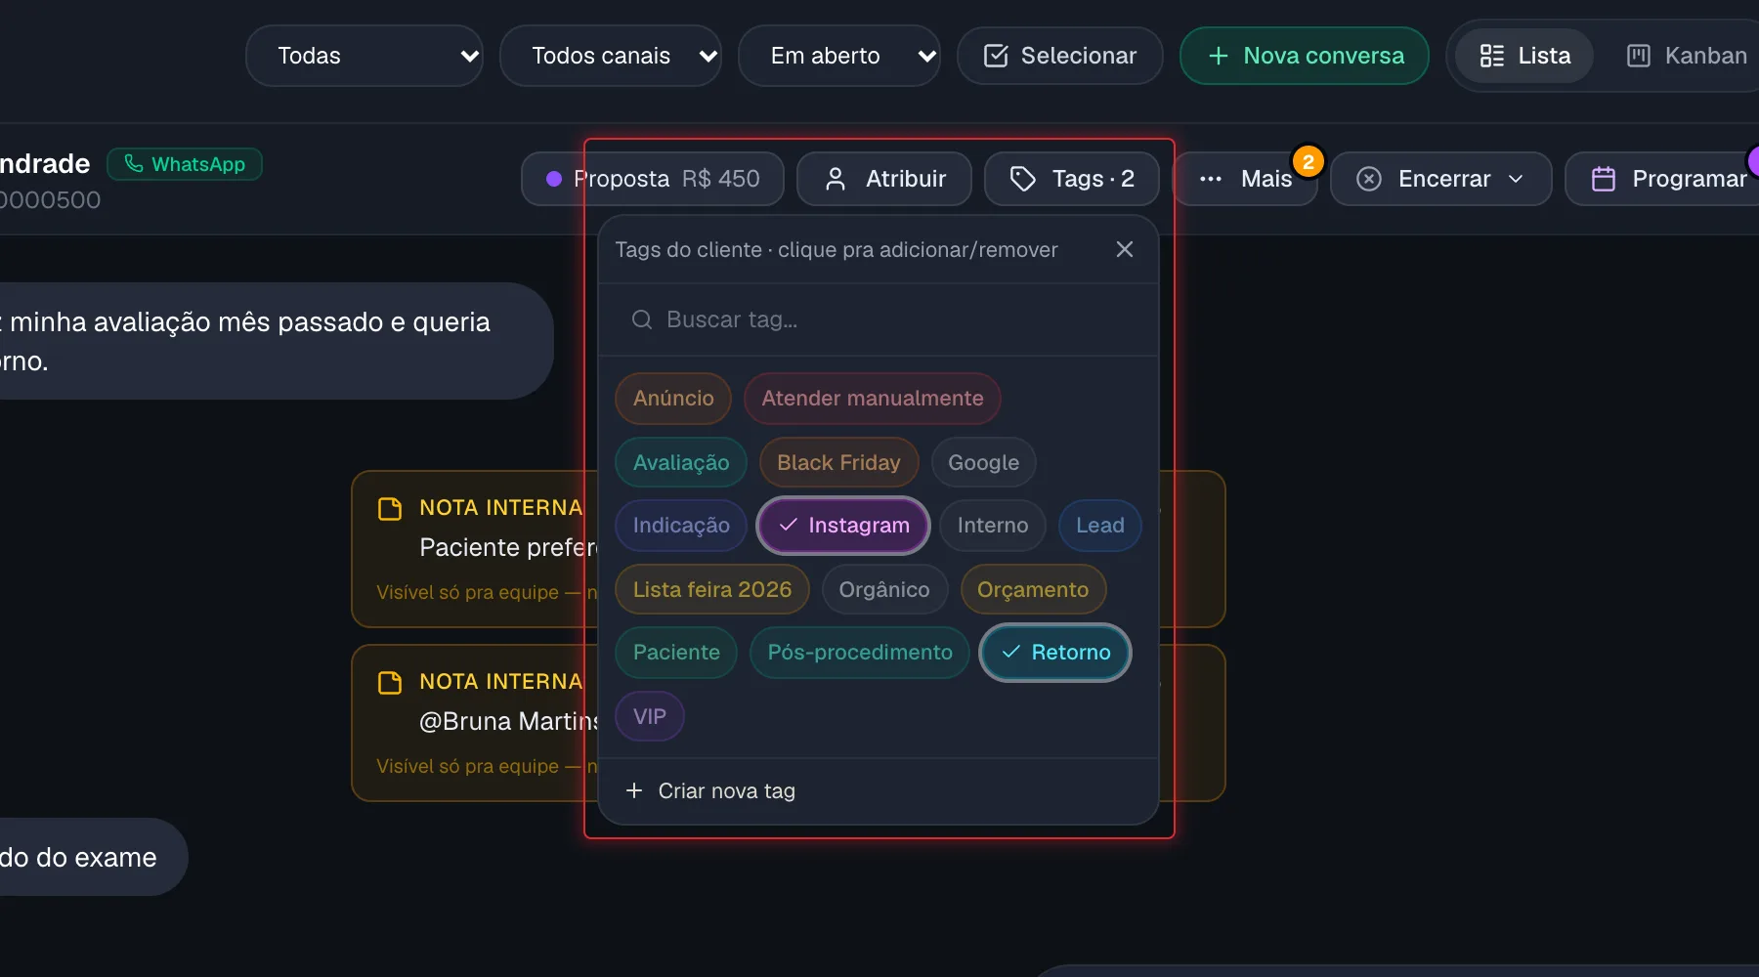Focus the Buscar tag search field
1759x977 pixels.
879,319
